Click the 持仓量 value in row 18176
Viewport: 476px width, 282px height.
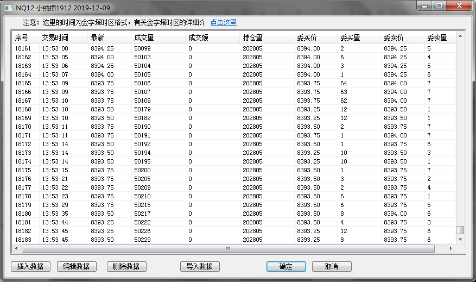252,179
